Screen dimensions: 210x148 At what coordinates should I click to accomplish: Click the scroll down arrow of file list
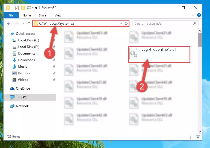[x=200, y=132]
